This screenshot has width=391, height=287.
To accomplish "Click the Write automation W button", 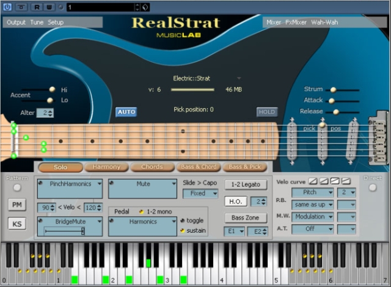I will 48,7.
